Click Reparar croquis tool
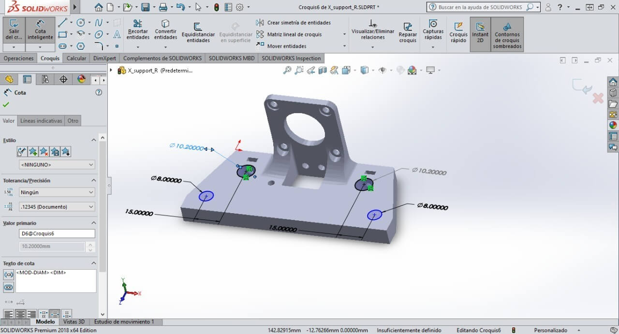Screen dimensions: 619x334 [408, 33]
